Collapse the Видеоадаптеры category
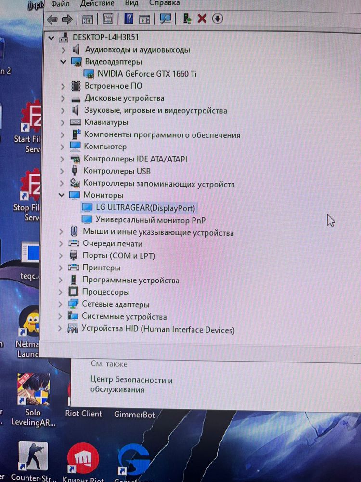Image resolution: width=361 pixels, height=482 pixels. pyautogui.click(x=63, y=62)
